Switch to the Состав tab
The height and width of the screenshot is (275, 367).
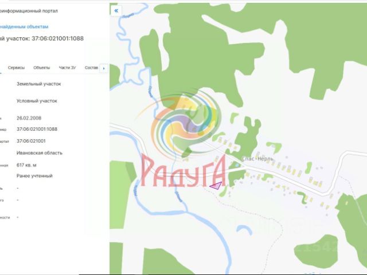tap(91, 68)
